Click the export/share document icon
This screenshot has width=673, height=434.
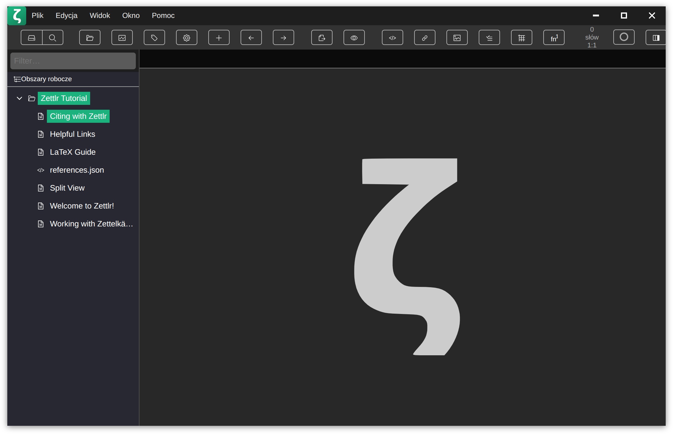(x=322, y=38)
